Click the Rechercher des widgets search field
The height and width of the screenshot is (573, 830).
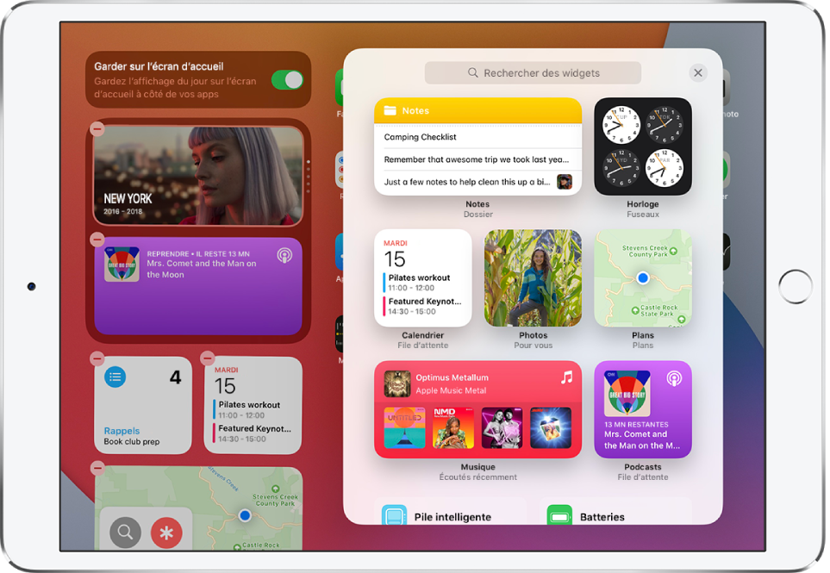point(533,73)
